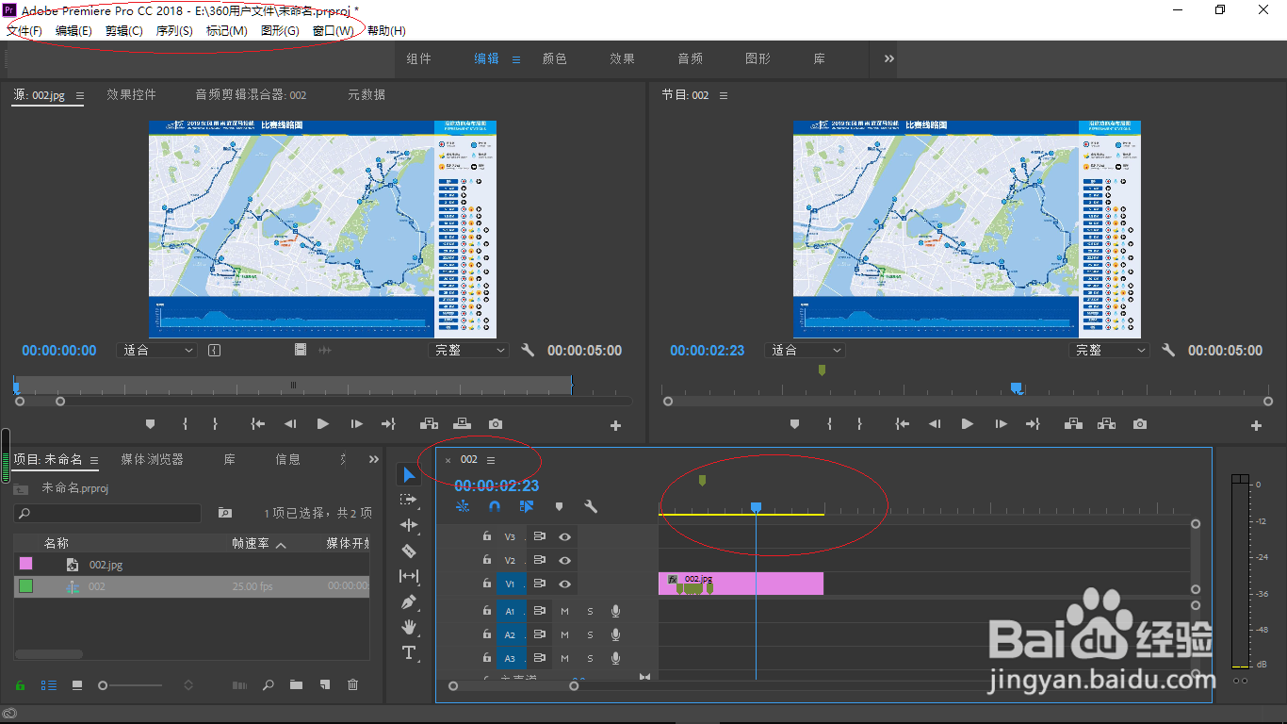Toggle Linked Selection in timeline
1287x724 pixels.
tap(527, 506)
